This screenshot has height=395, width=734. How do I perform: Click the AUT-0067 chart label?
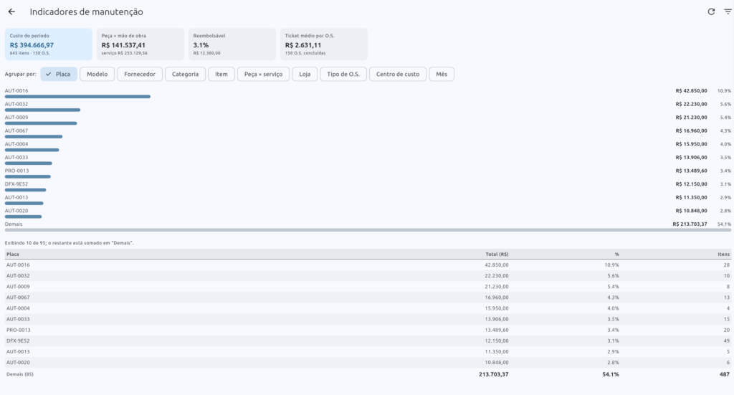16,130
